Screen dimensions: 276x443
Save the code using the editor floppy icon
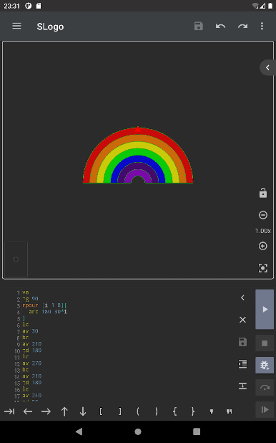point(242,342)
